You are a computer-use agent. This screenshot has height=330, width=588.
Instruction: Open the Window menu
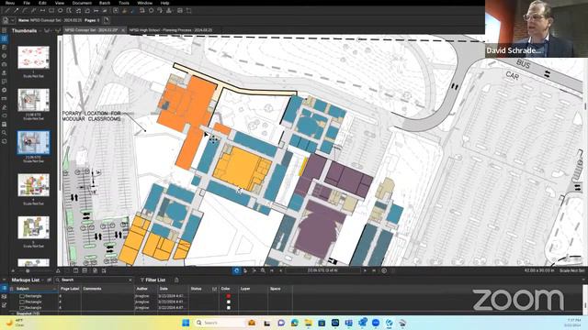(145, 3)
